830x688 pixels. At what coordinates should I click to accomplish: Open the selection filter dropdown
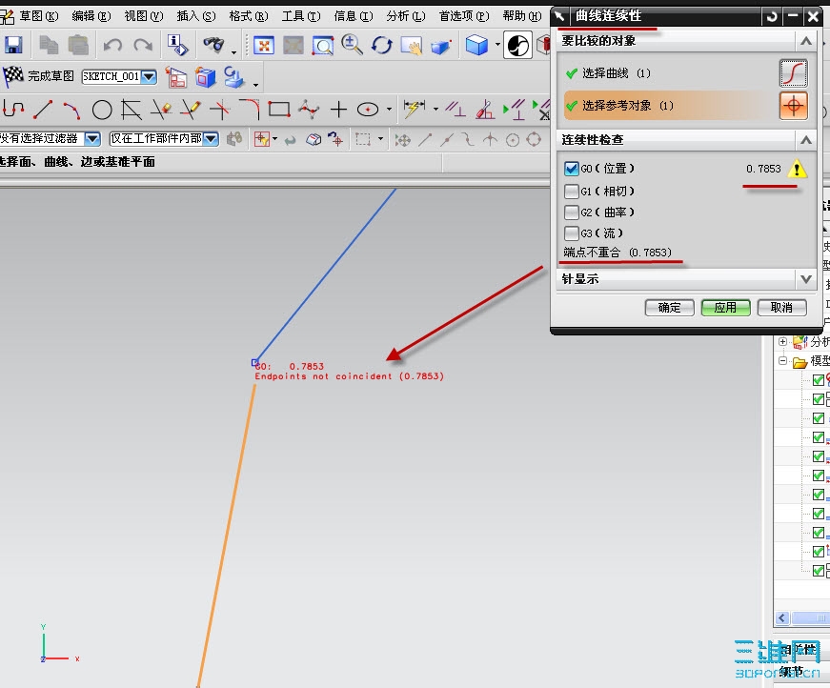(92, 139)
